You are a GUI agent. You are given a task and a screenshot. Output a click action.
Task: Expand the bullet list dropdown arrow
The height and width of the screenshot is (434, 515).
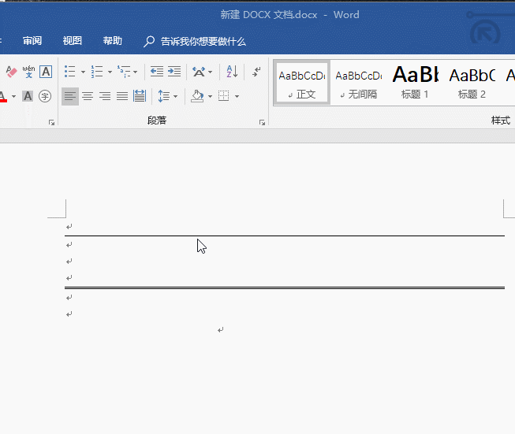(x=81, y=72)
